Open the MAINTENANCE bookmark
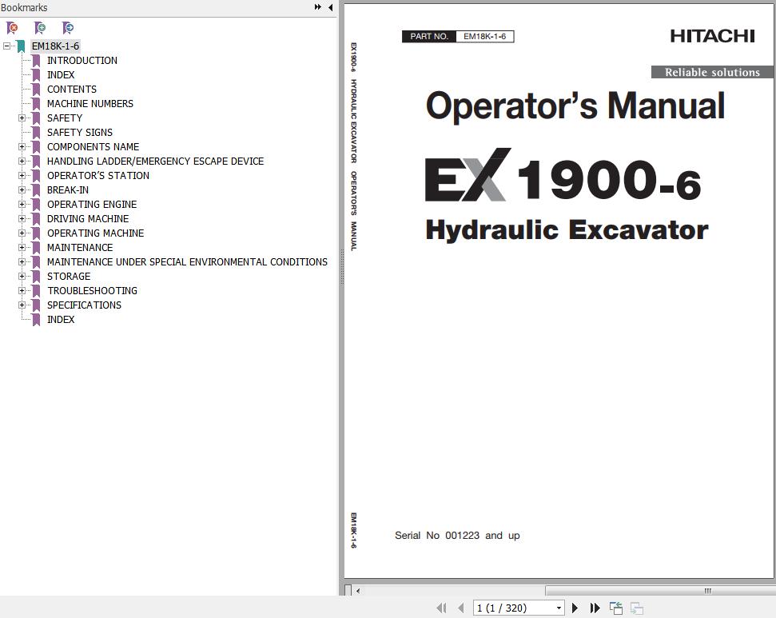Screen dimensions: 776x618 80,247
